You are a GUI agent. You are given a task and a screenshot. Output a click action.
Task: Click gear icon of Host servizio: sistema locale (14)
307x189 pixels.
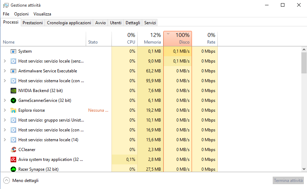click(x=13, y=140)
